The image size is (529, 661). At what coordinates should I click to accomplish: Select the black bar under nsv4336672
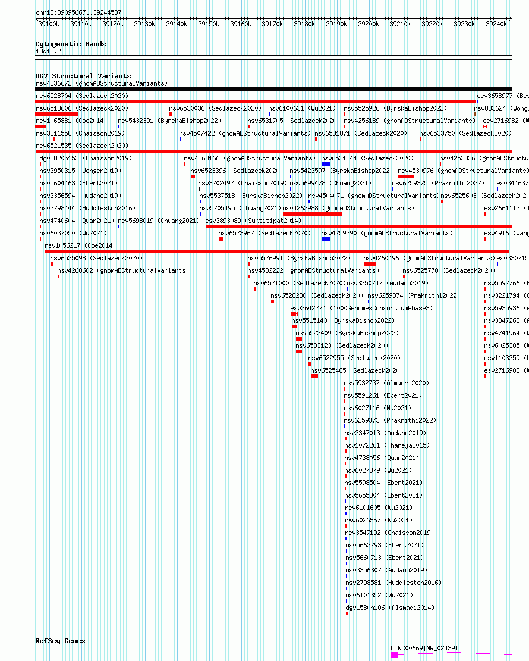(273, 89)
